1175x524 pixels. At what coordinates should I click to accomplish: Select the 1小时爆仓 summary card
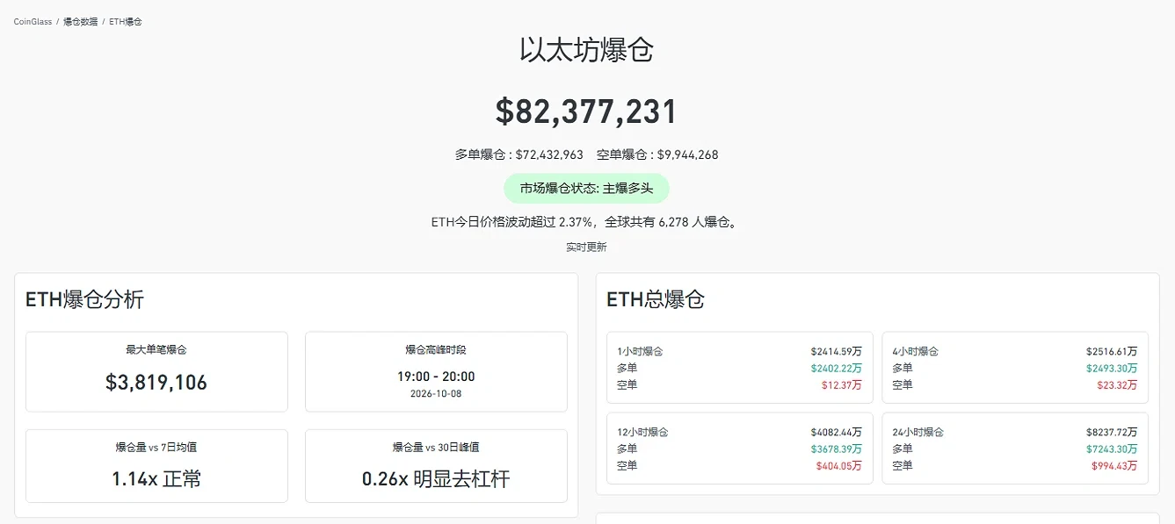click(740, 368)
